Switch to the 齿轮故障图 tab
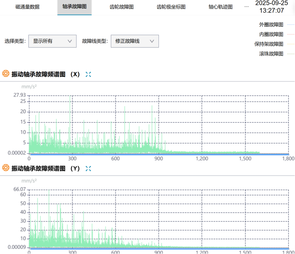Viewport: 295px width, 254px height. coord(122,7)
